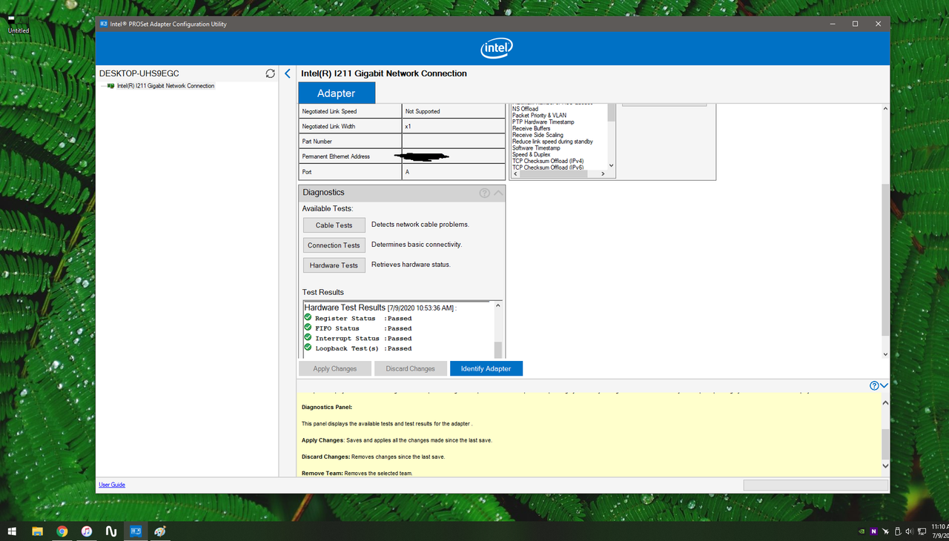949x541 pixels.
Task: Click the taskbar clock
Action: (939, 531)
